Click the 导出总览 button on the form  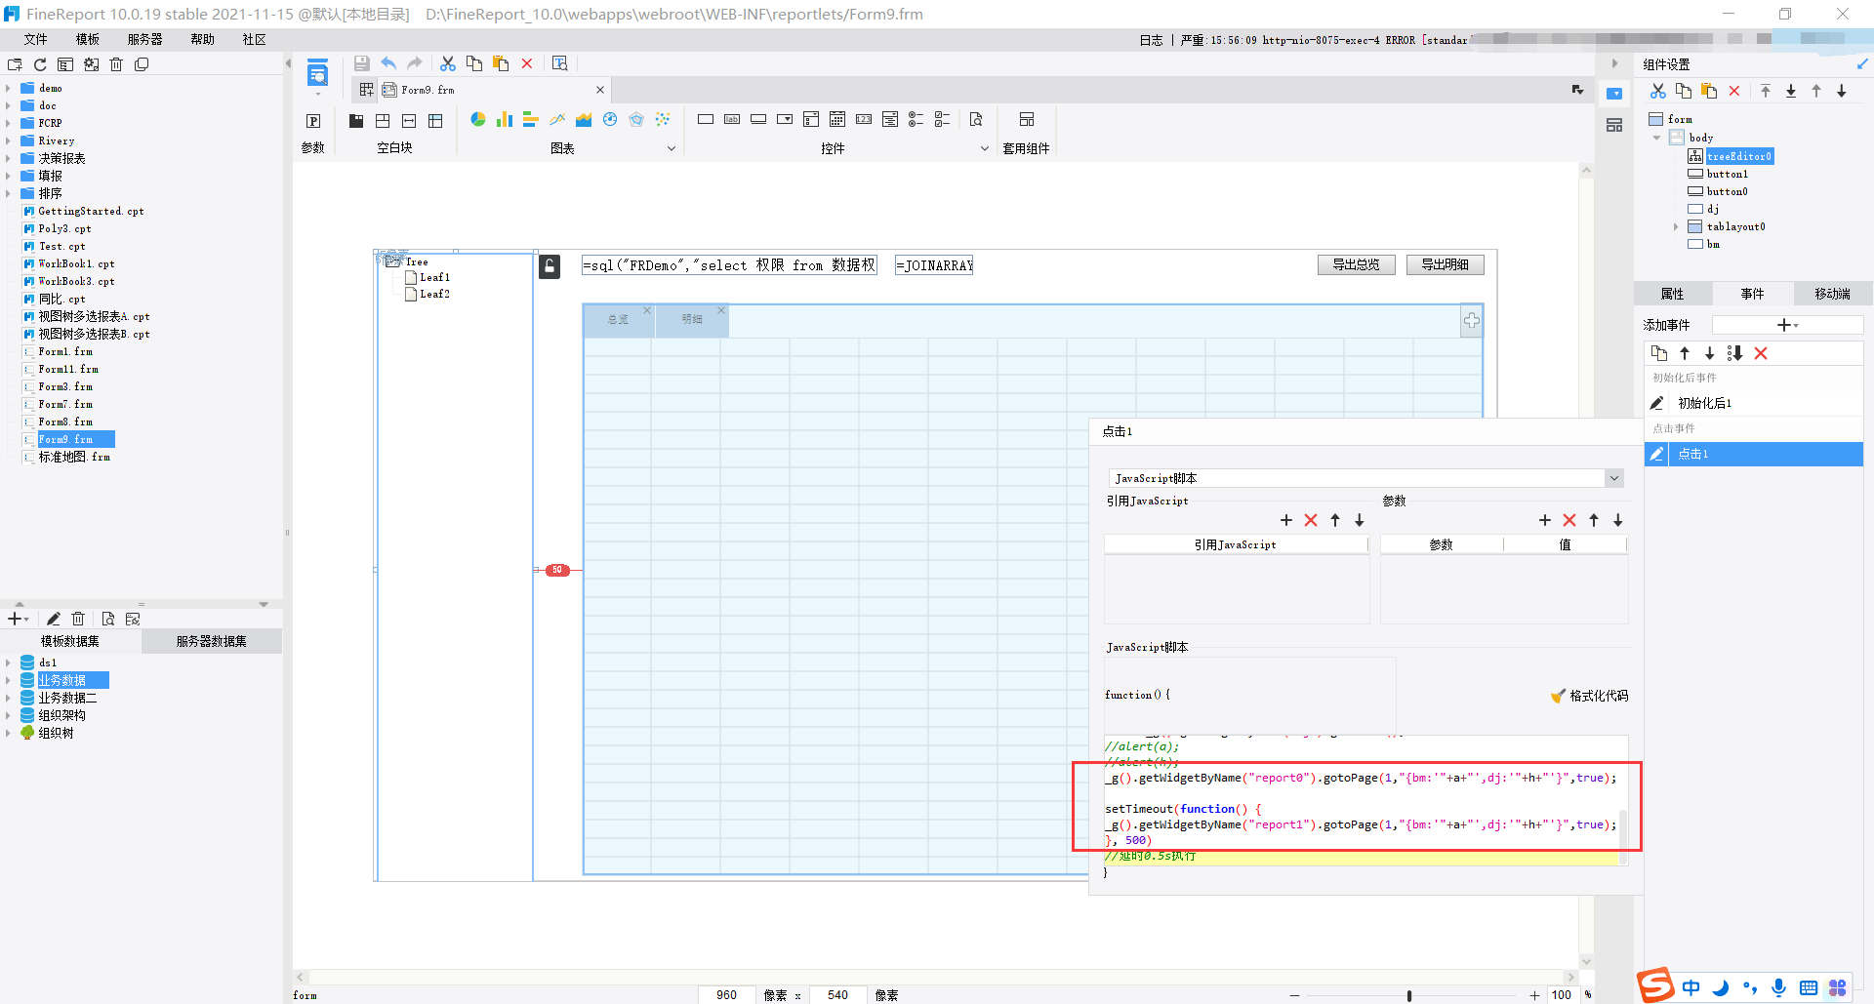click(x=1356, y=264)
